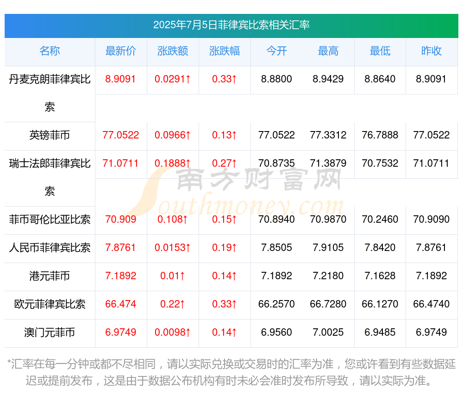Click the 66.1270 low value
This screenshot has width=463, height=395.
click(380, 304)
